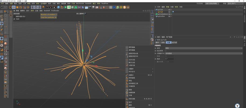Choose 倒角 in context menu
Screen dimensions: 246x108
coord(139,90)
